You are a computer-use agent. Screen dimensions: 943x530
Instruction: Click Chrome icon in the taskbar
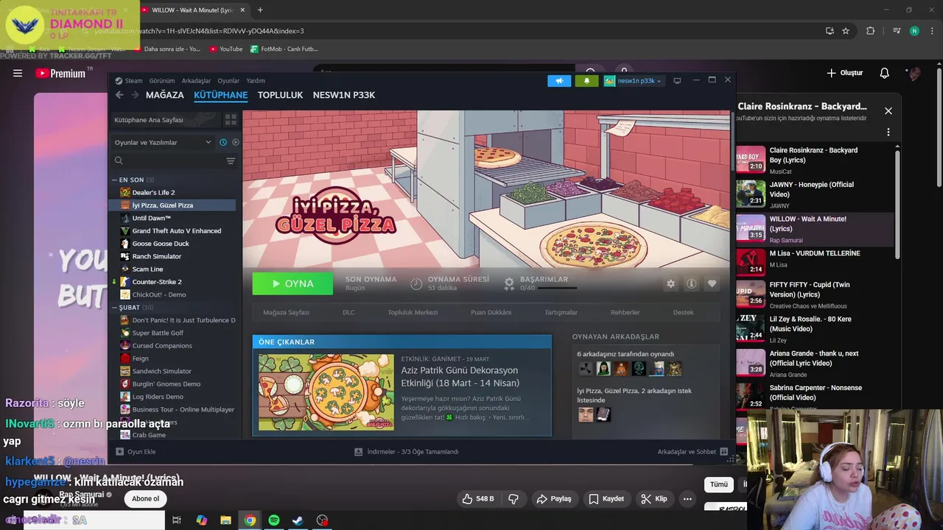[250, 520]
